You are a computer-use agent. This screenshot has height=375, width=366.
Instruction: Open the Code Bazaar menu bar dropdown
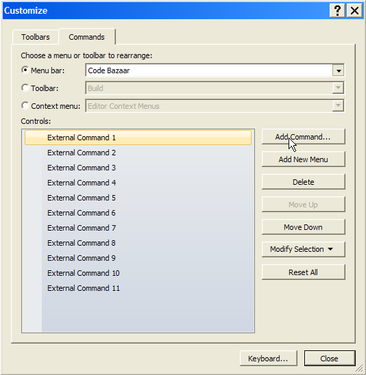coord(338,70)
